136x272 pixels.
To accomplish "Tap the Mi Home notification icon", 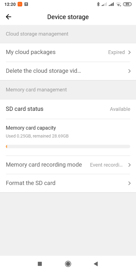I will (20, 4).
